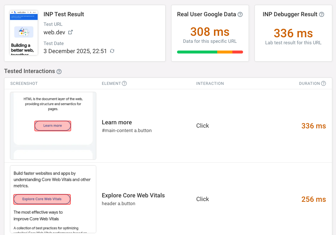Click the Learn more interaction screenshot
This screenshot has height=235, width=336.
point(53,126)
